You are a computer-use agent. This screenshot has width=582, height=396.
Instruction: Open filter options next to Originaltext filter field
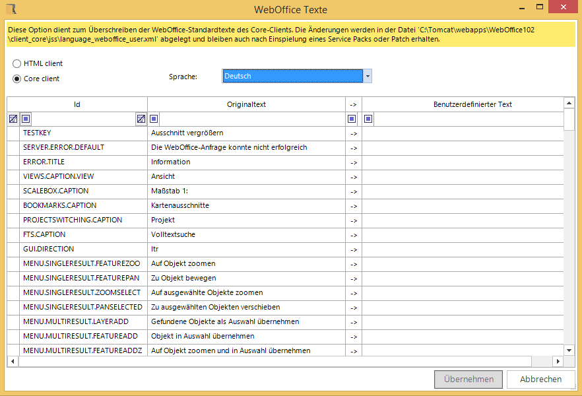pyautogui.click(x=153, y=119)
